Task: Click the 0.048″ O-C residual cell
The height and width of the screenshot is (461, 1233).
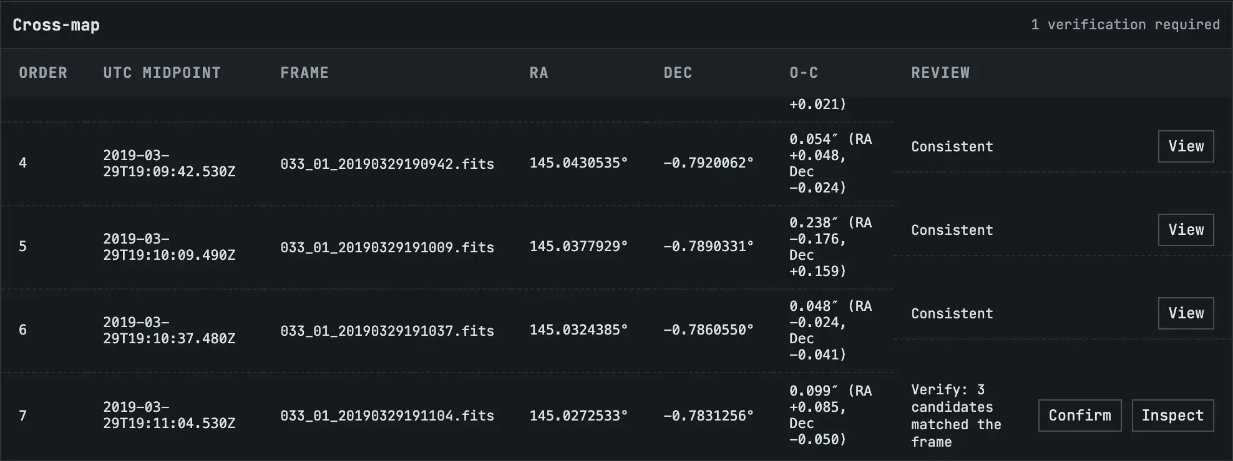Action: [x=831, y=330]
